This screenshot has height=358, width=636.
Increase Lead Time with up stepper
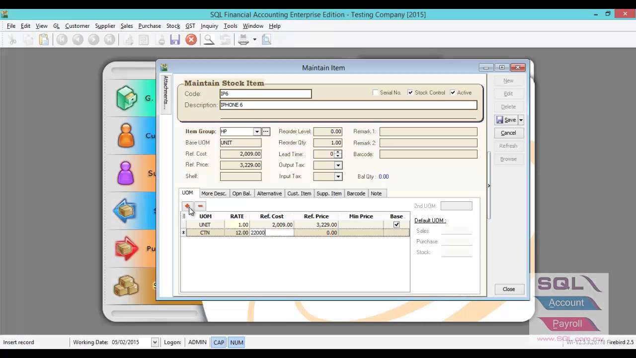click(x=338, y=152)
